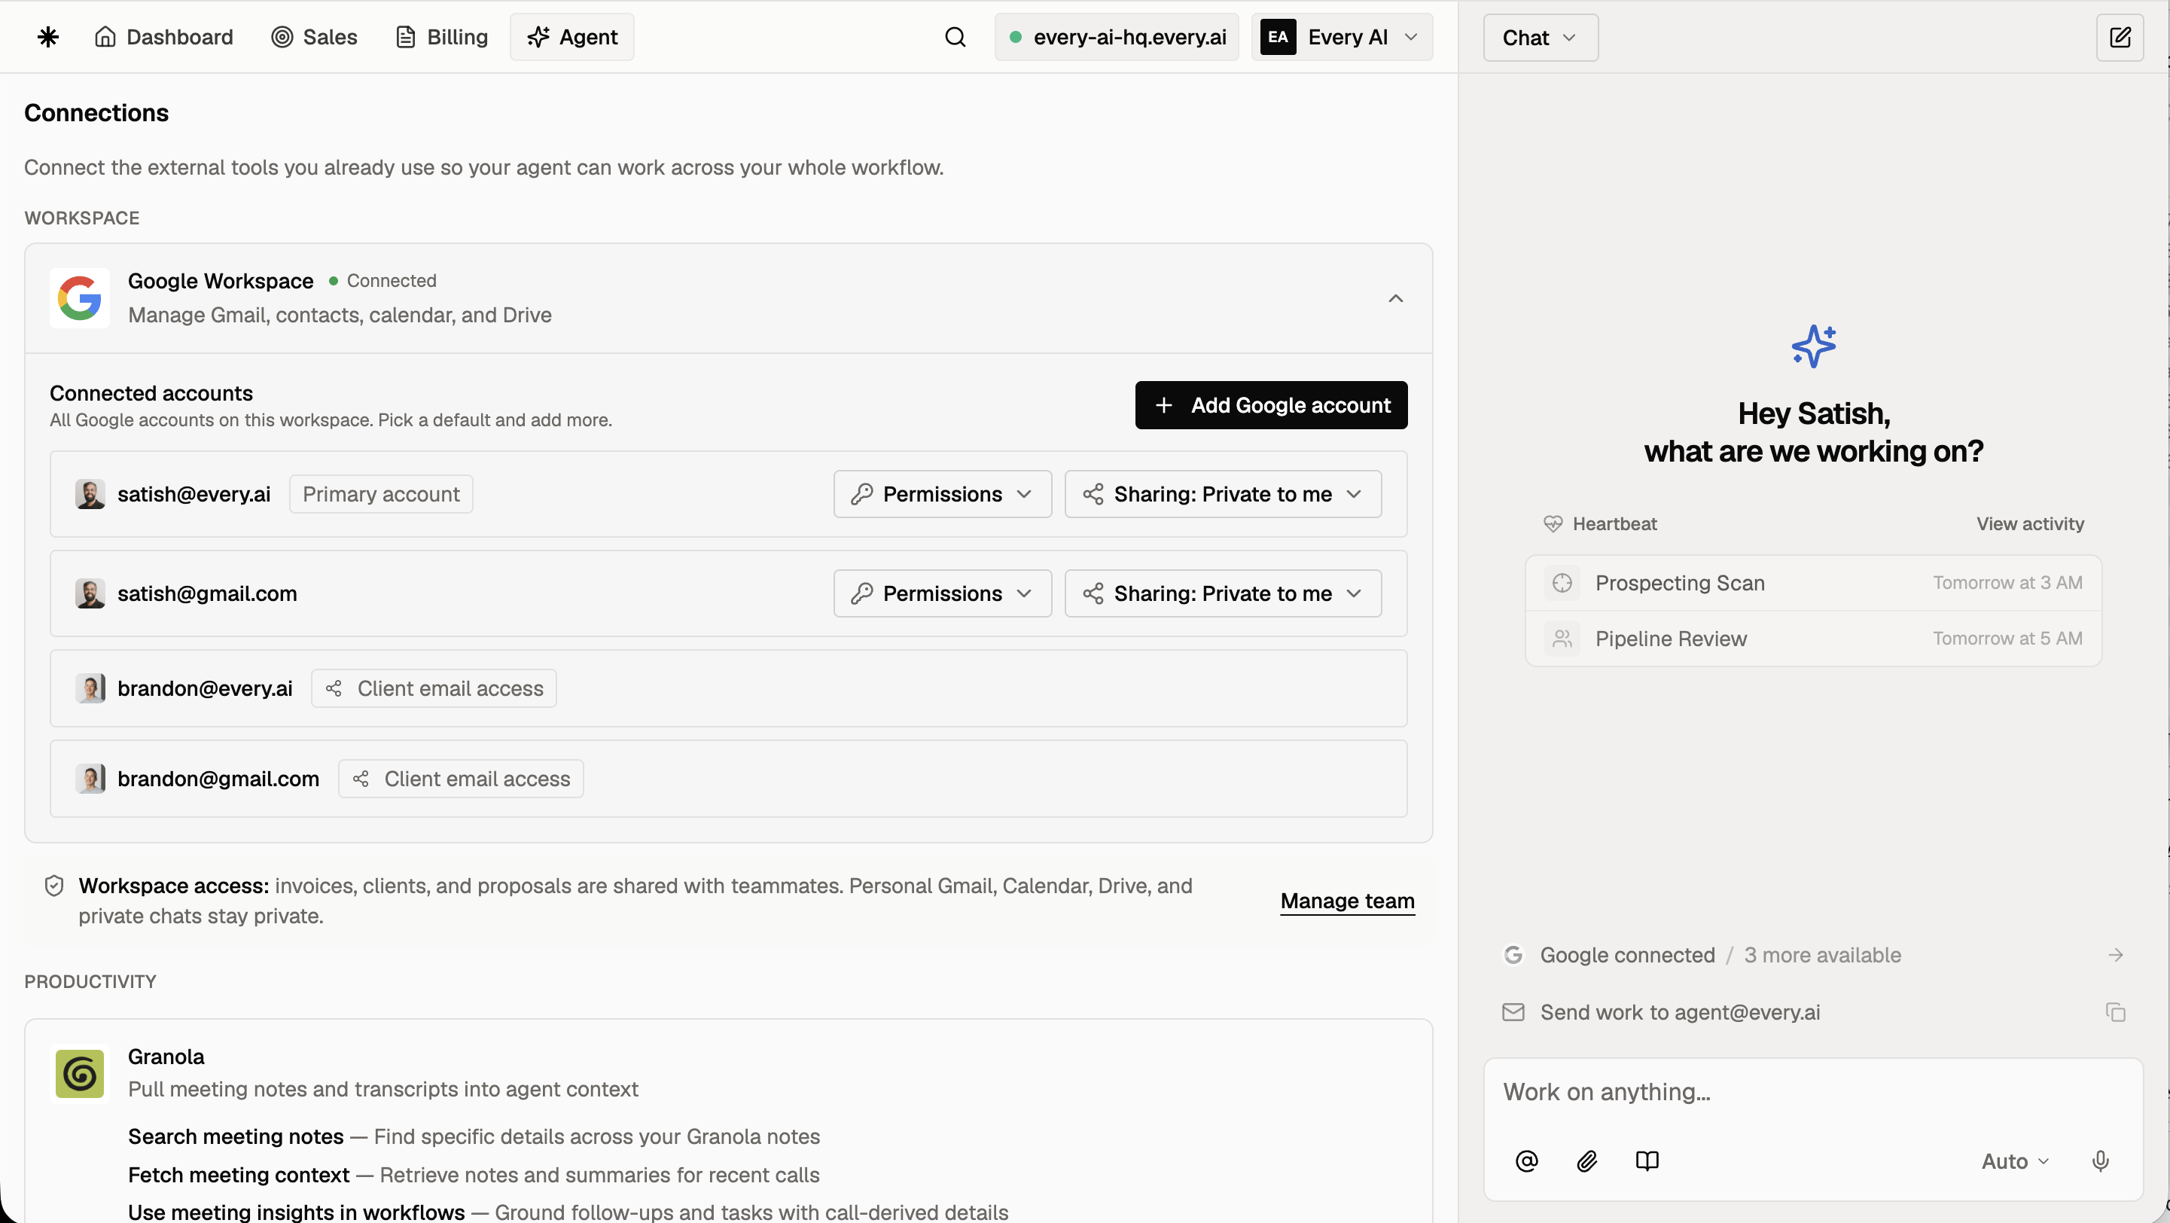
Task: Click the Pipeline Review people icon
Action: pos(1562,639)
